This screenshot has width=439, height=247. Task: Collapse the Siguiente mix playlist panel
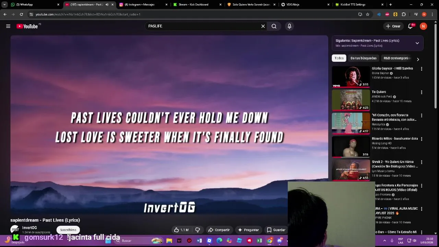pos(417,43)
